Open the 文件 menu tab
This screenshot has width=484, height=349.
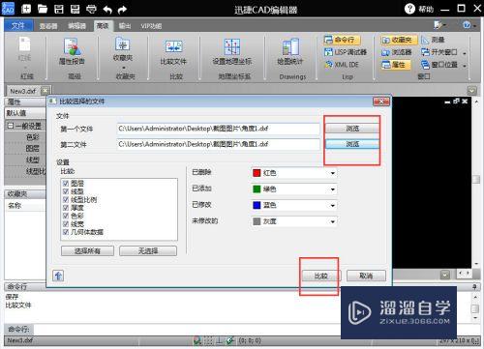(x=18, y=25)
